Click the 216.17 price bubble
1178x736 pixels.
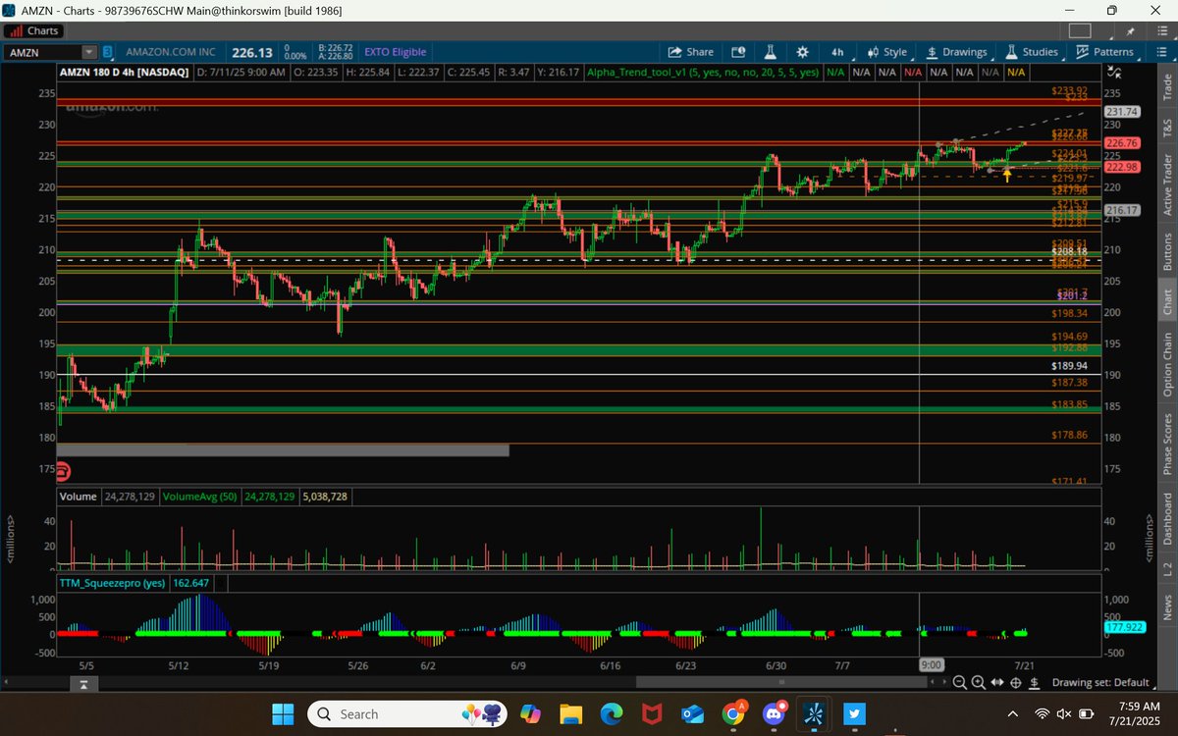(1120, 210)
